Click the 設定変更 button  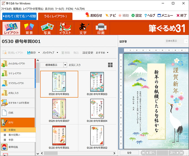[88, 53]
